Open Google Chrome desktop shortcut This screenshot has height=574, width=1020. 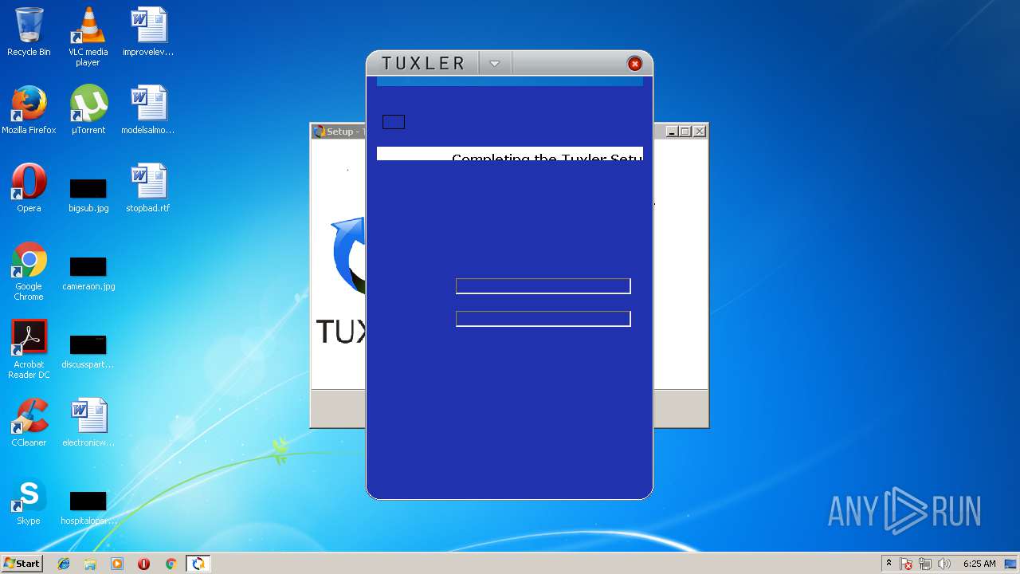[29, 271]
